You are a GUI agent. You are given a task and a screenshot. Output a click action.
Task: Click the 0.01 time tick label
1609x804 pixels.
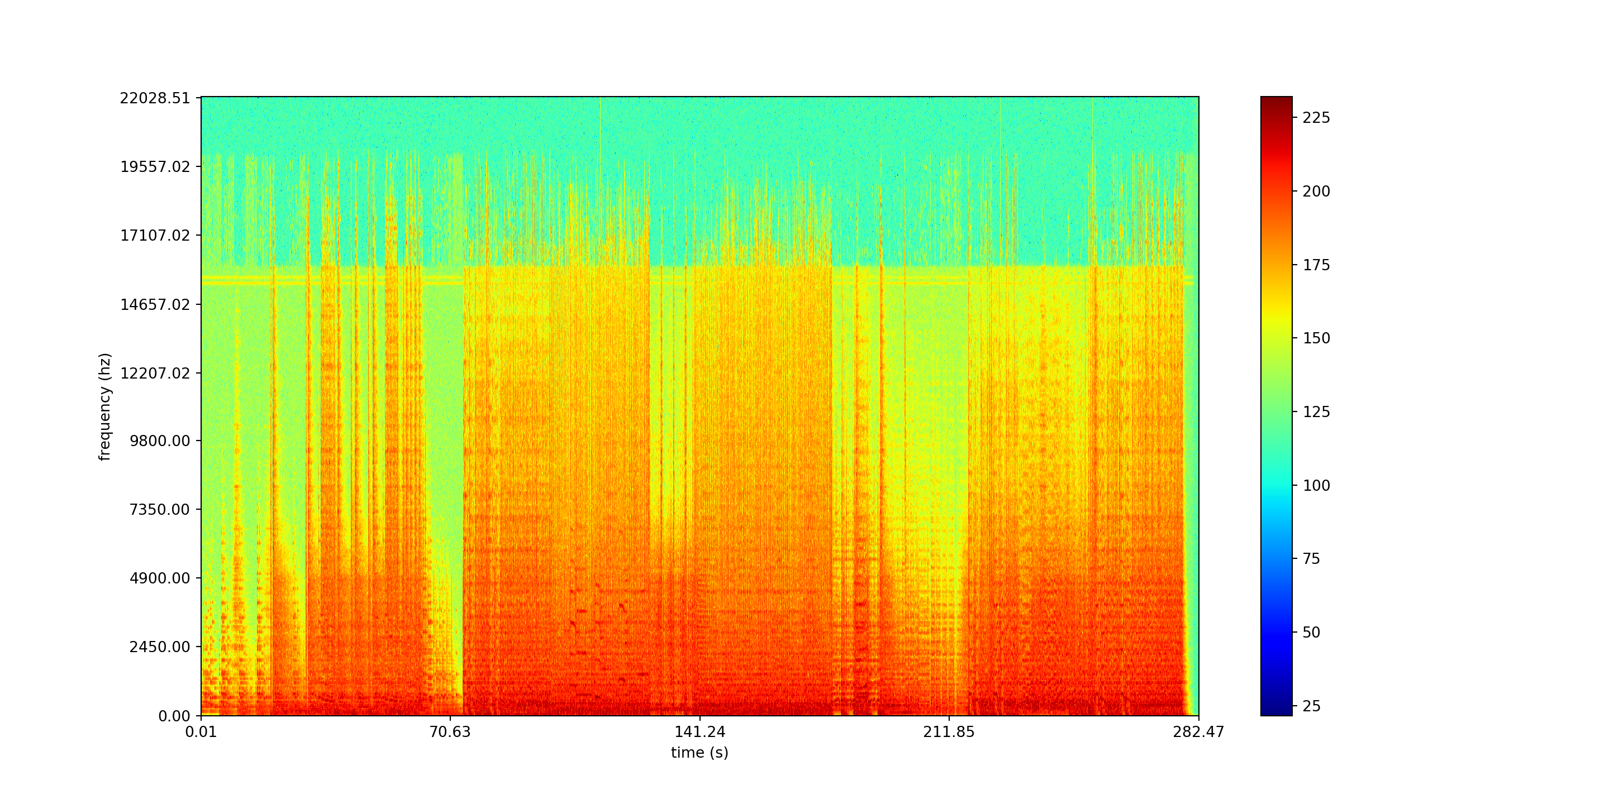[x=201, y=731]
